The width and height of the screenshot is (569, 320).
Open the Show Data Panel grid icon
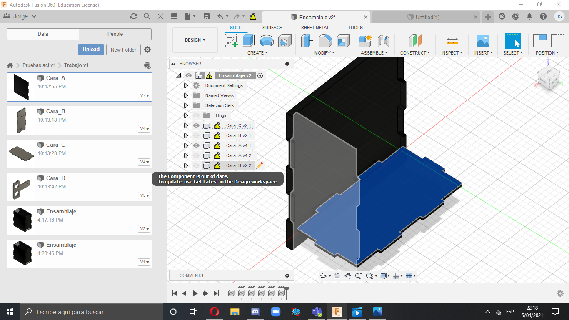point(174,16)
